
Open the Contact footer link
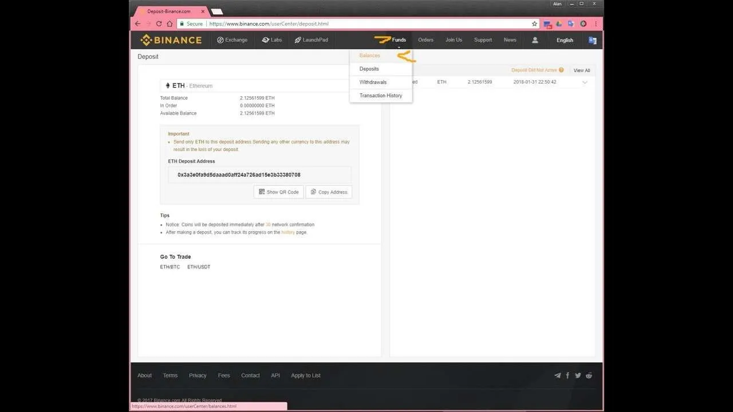point(250,375)
